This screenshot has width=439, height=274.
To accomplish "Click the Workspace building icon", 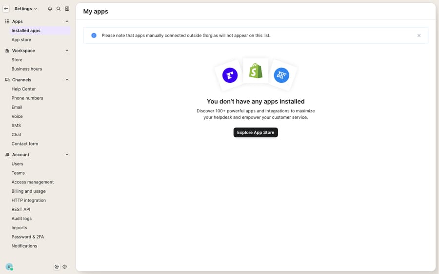I will [x=7, y=51].
